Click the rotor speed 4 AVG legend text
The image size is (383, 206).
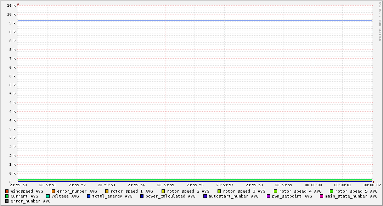tap(300, 191)
